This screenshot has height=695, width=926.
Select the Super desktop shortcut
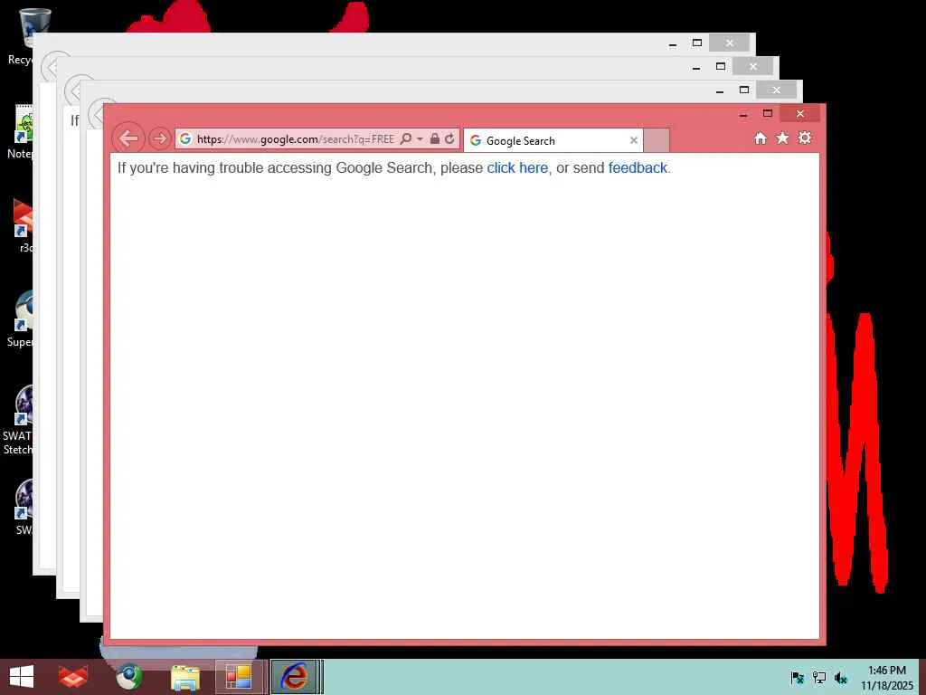tap(20, 319)
